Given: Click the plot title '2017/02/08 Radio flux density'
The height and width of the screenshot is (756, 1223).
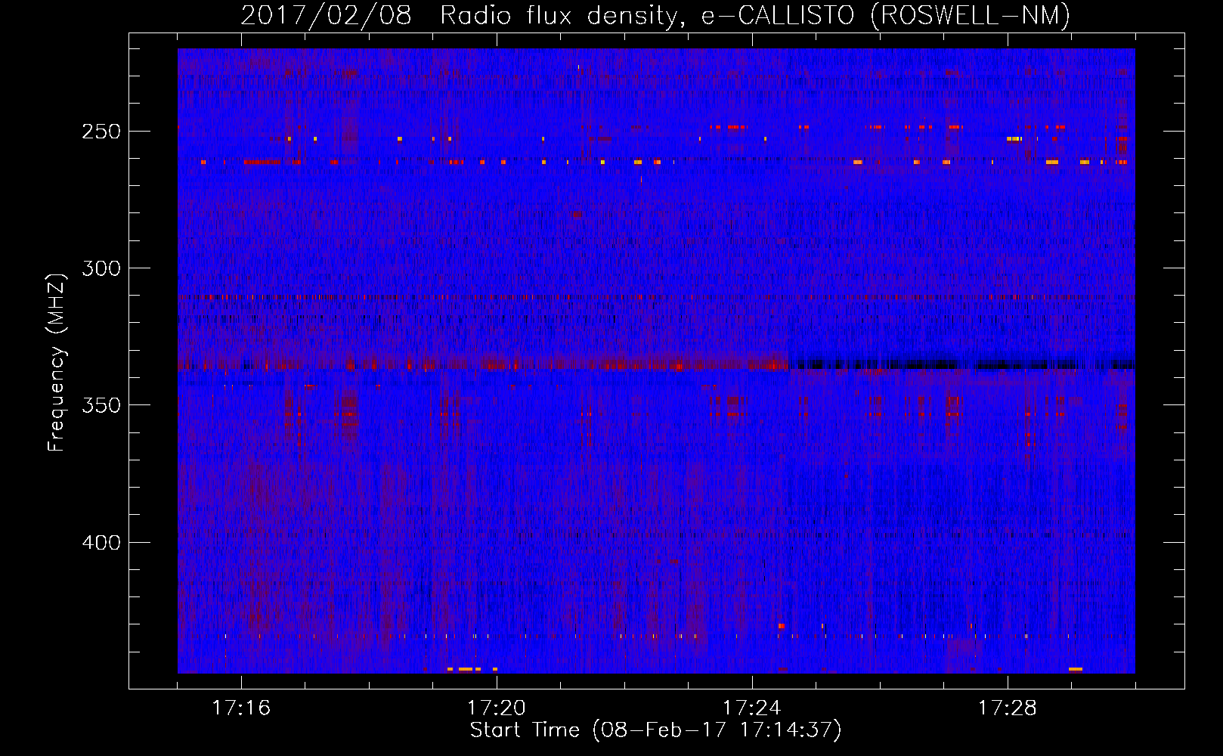Looking at the screenshot, I should pos(655,16).
